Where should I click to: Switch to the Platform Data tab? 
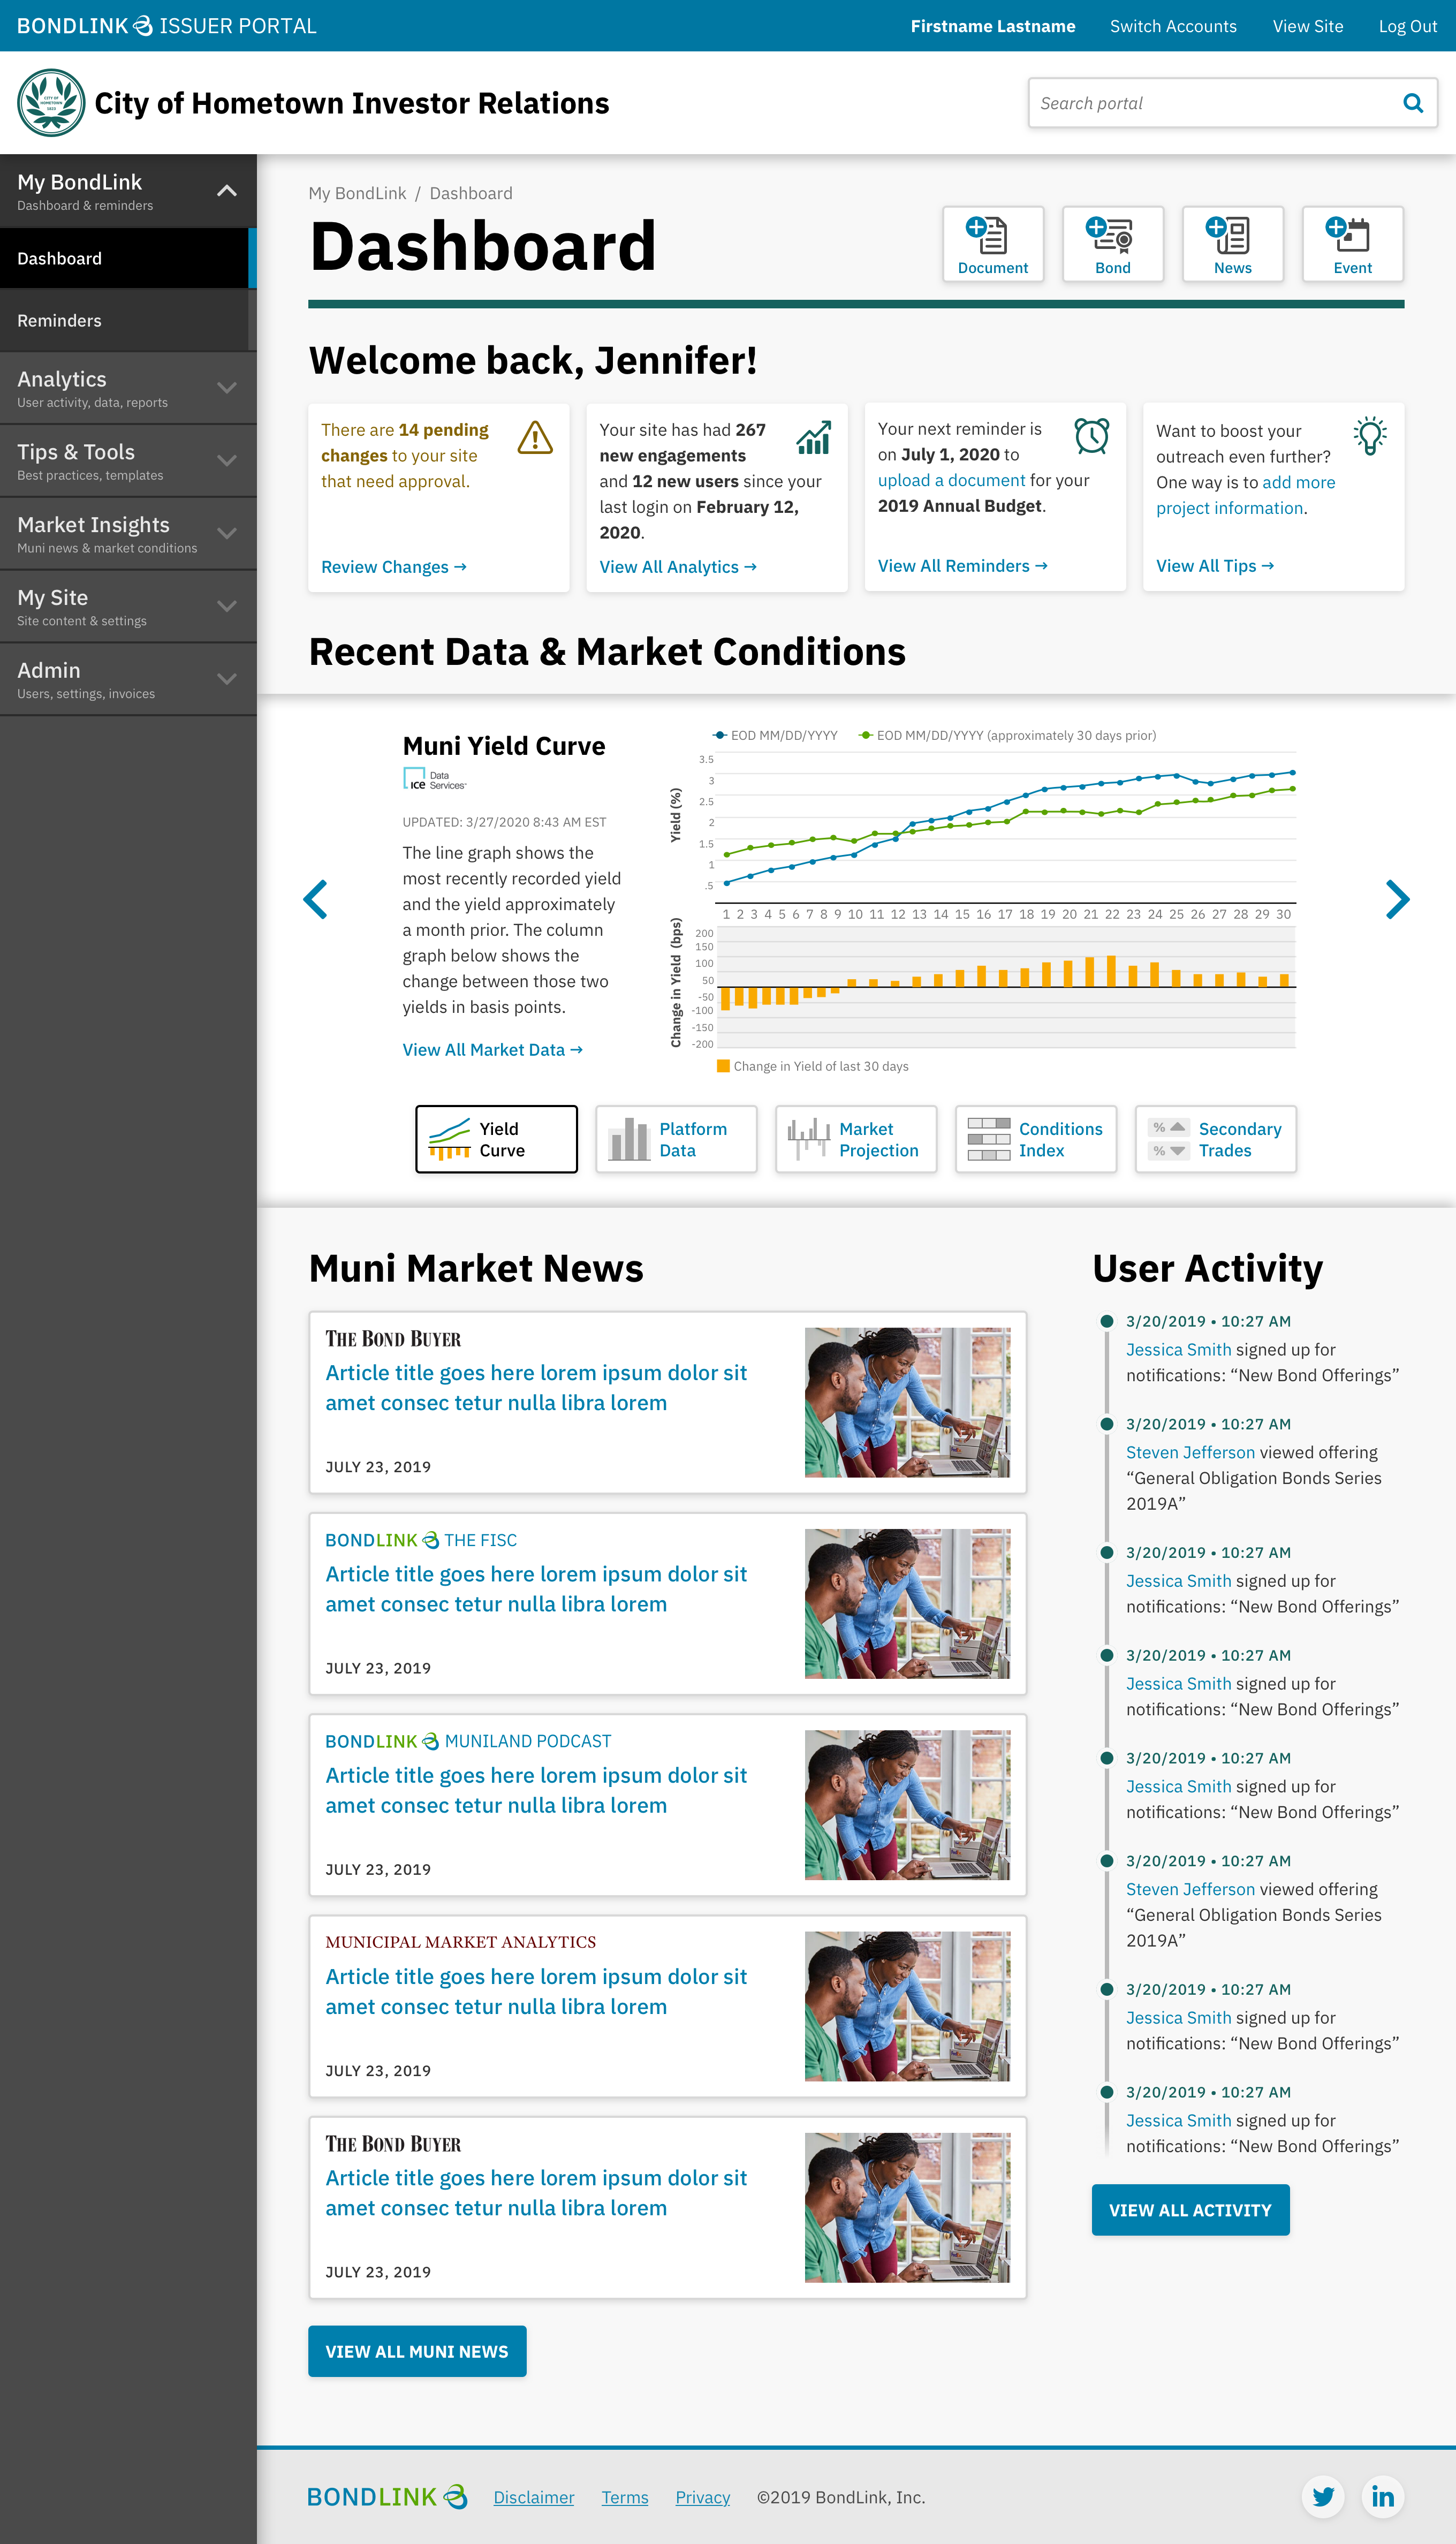click(x=676, y=1139)
